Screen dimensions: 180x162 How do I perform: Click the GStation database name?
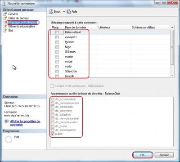(70, 52)
